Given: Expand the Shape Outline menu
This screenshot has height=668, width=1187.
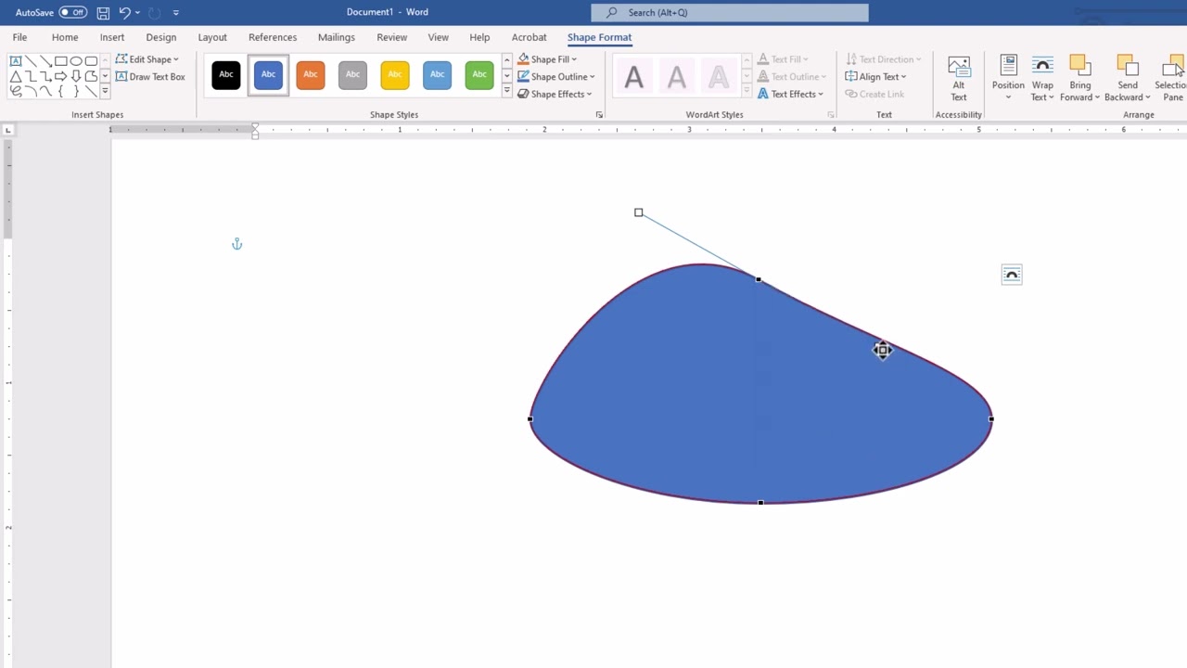Looking at the screenshot, I should [x=556, y=77].
